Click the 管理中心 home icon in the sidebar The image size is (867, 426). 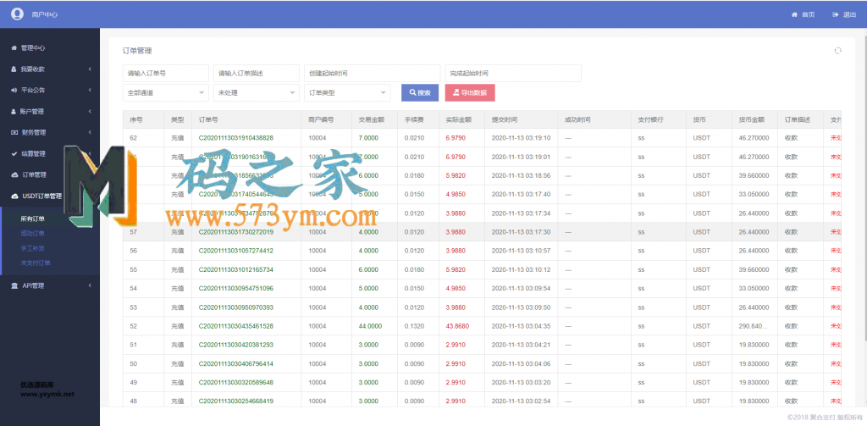14,48
